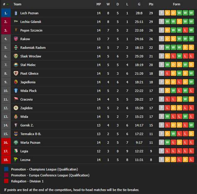The height and width of the screenshot is (194, 197).
Task: Click the blue Champions League legend swatch
Action: [x=6, y=169]
